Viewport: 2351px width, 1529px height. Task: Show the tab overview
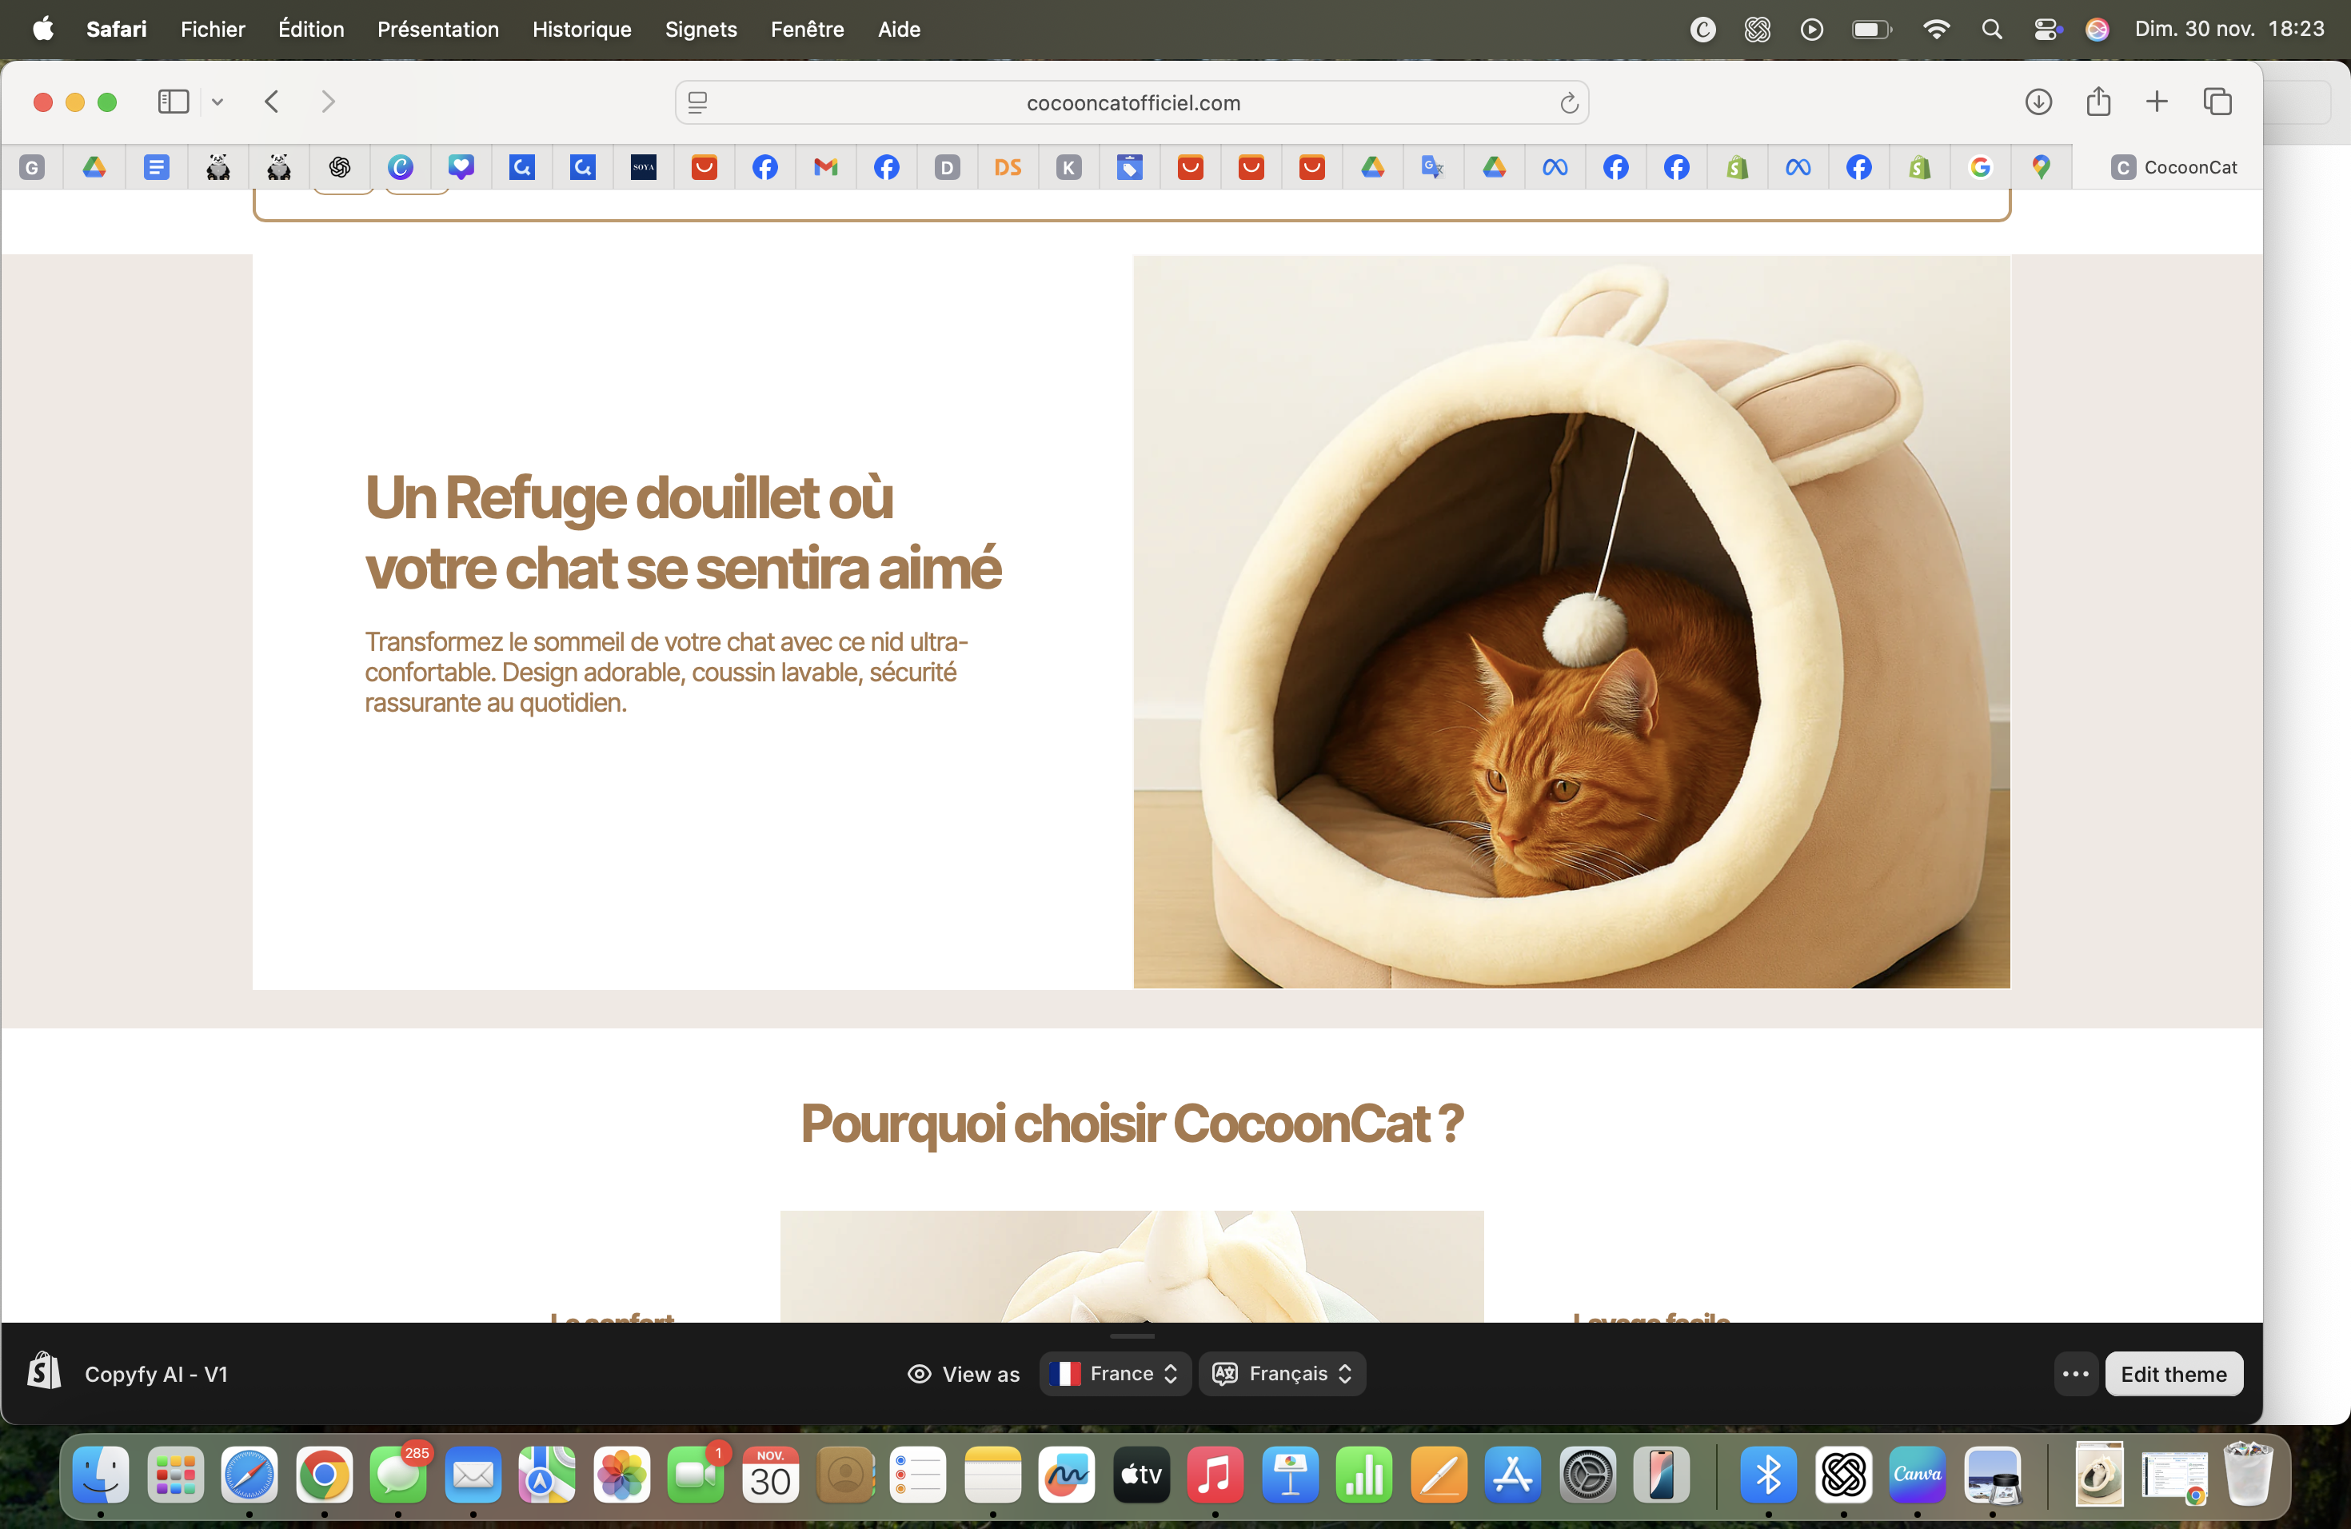[x=2217, y=102]
